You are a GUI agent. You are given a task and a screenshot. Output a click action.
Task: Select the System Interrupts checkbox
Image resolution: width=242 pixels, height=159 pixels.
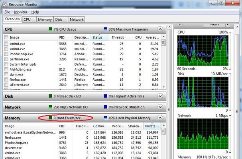[6, 64]
